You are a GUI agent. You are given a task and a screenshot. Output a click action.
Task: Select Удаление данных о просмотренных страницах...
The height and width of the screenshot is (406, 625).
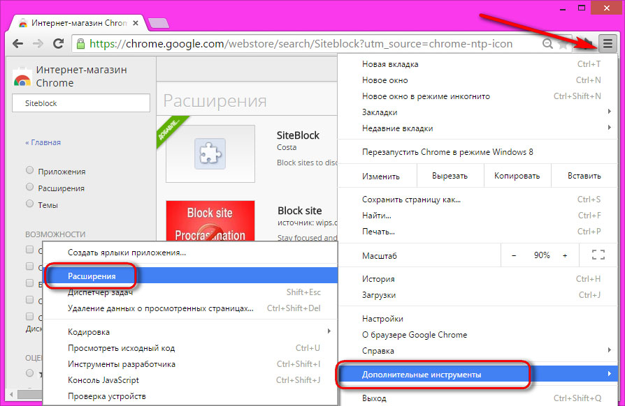(189, 308)
